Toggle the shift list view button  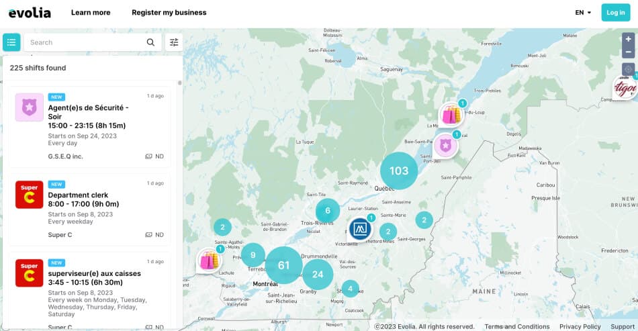[x=11, y=42]
